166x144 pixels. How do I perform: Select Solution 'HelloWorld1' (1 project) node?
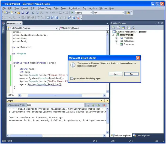(x=131, y=32)
